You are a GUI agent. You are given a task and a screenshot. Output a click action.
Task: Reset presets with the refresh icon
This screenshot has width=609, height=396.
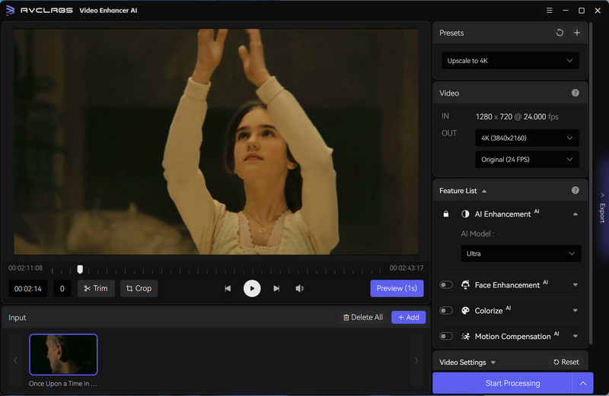[x=560, y=33]
